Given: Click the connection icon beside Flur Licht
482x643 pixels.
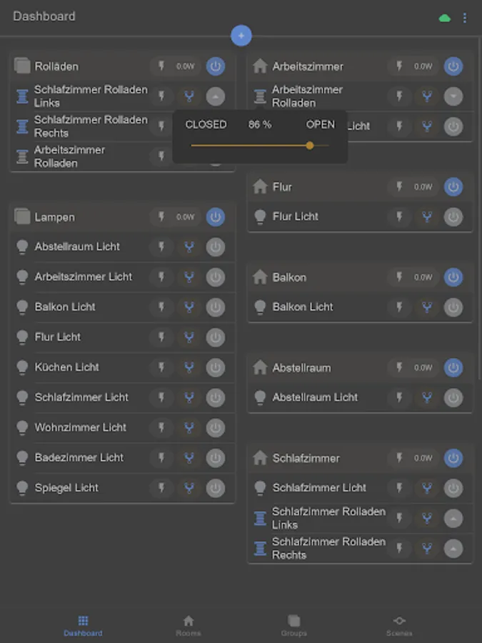Looking at the screenshot, I should tap(426, 216).
